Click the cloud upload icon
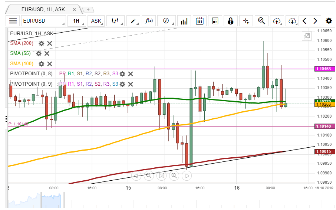The height and width of the screenshot is (210, 336). (x=277, y=21)
